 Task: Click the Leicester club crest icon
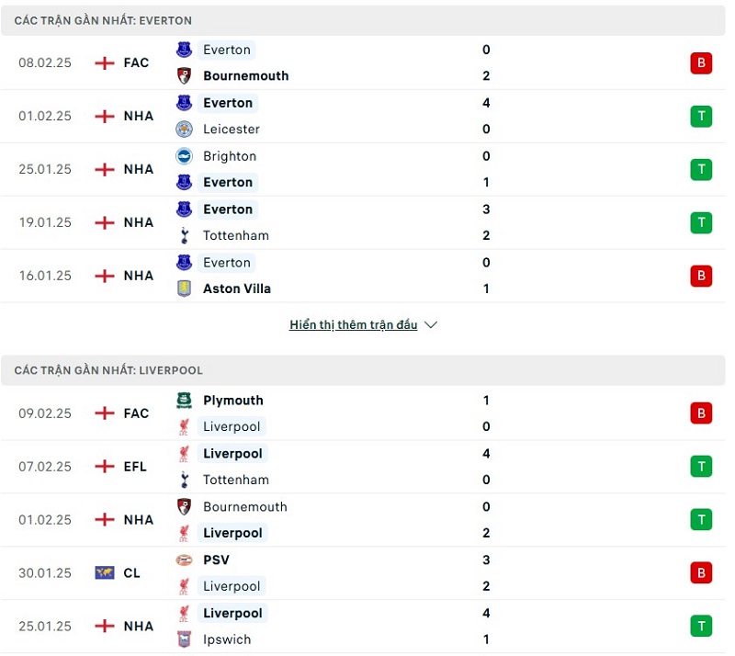(x=184, y=129)
